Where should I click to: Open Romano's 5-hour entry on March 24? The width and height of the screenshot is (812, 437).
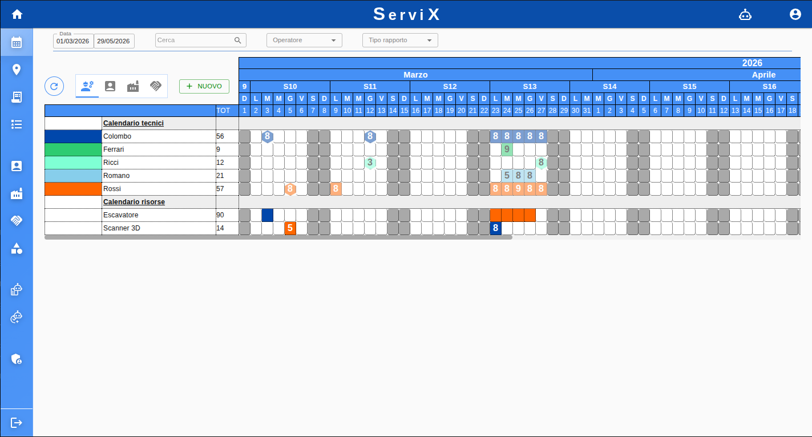[507, 176]
